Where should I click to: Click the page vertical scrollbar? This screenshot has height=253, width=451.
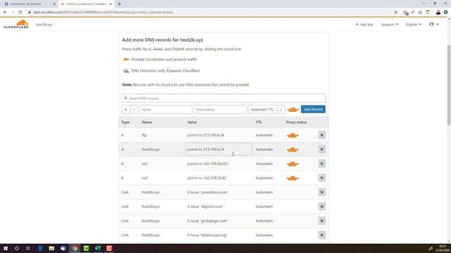pos(449,84)
